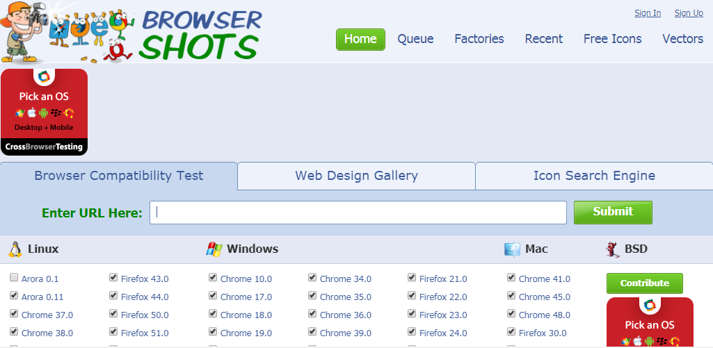Click the Chrome 38.0 label text
Image resolution: width=713 pixels, height=348 pixels.
47,333
